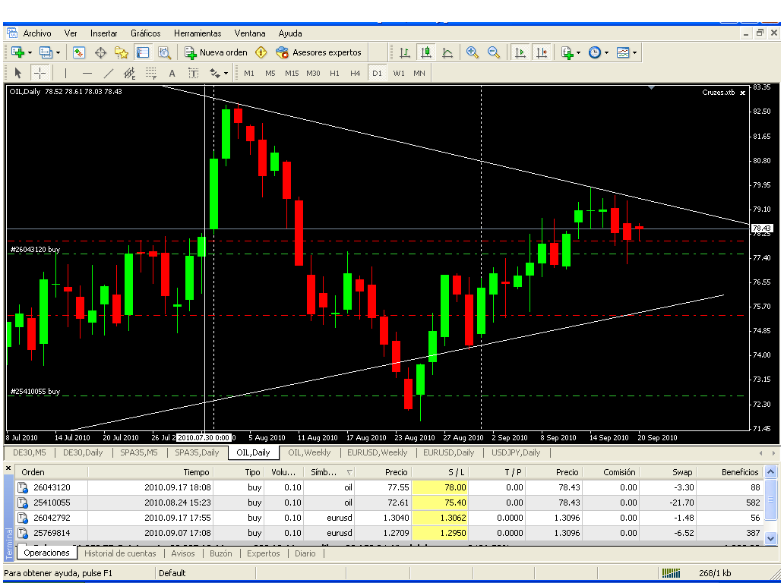
Task: Click the indicators add icon
Action: (x=567, y=52)
